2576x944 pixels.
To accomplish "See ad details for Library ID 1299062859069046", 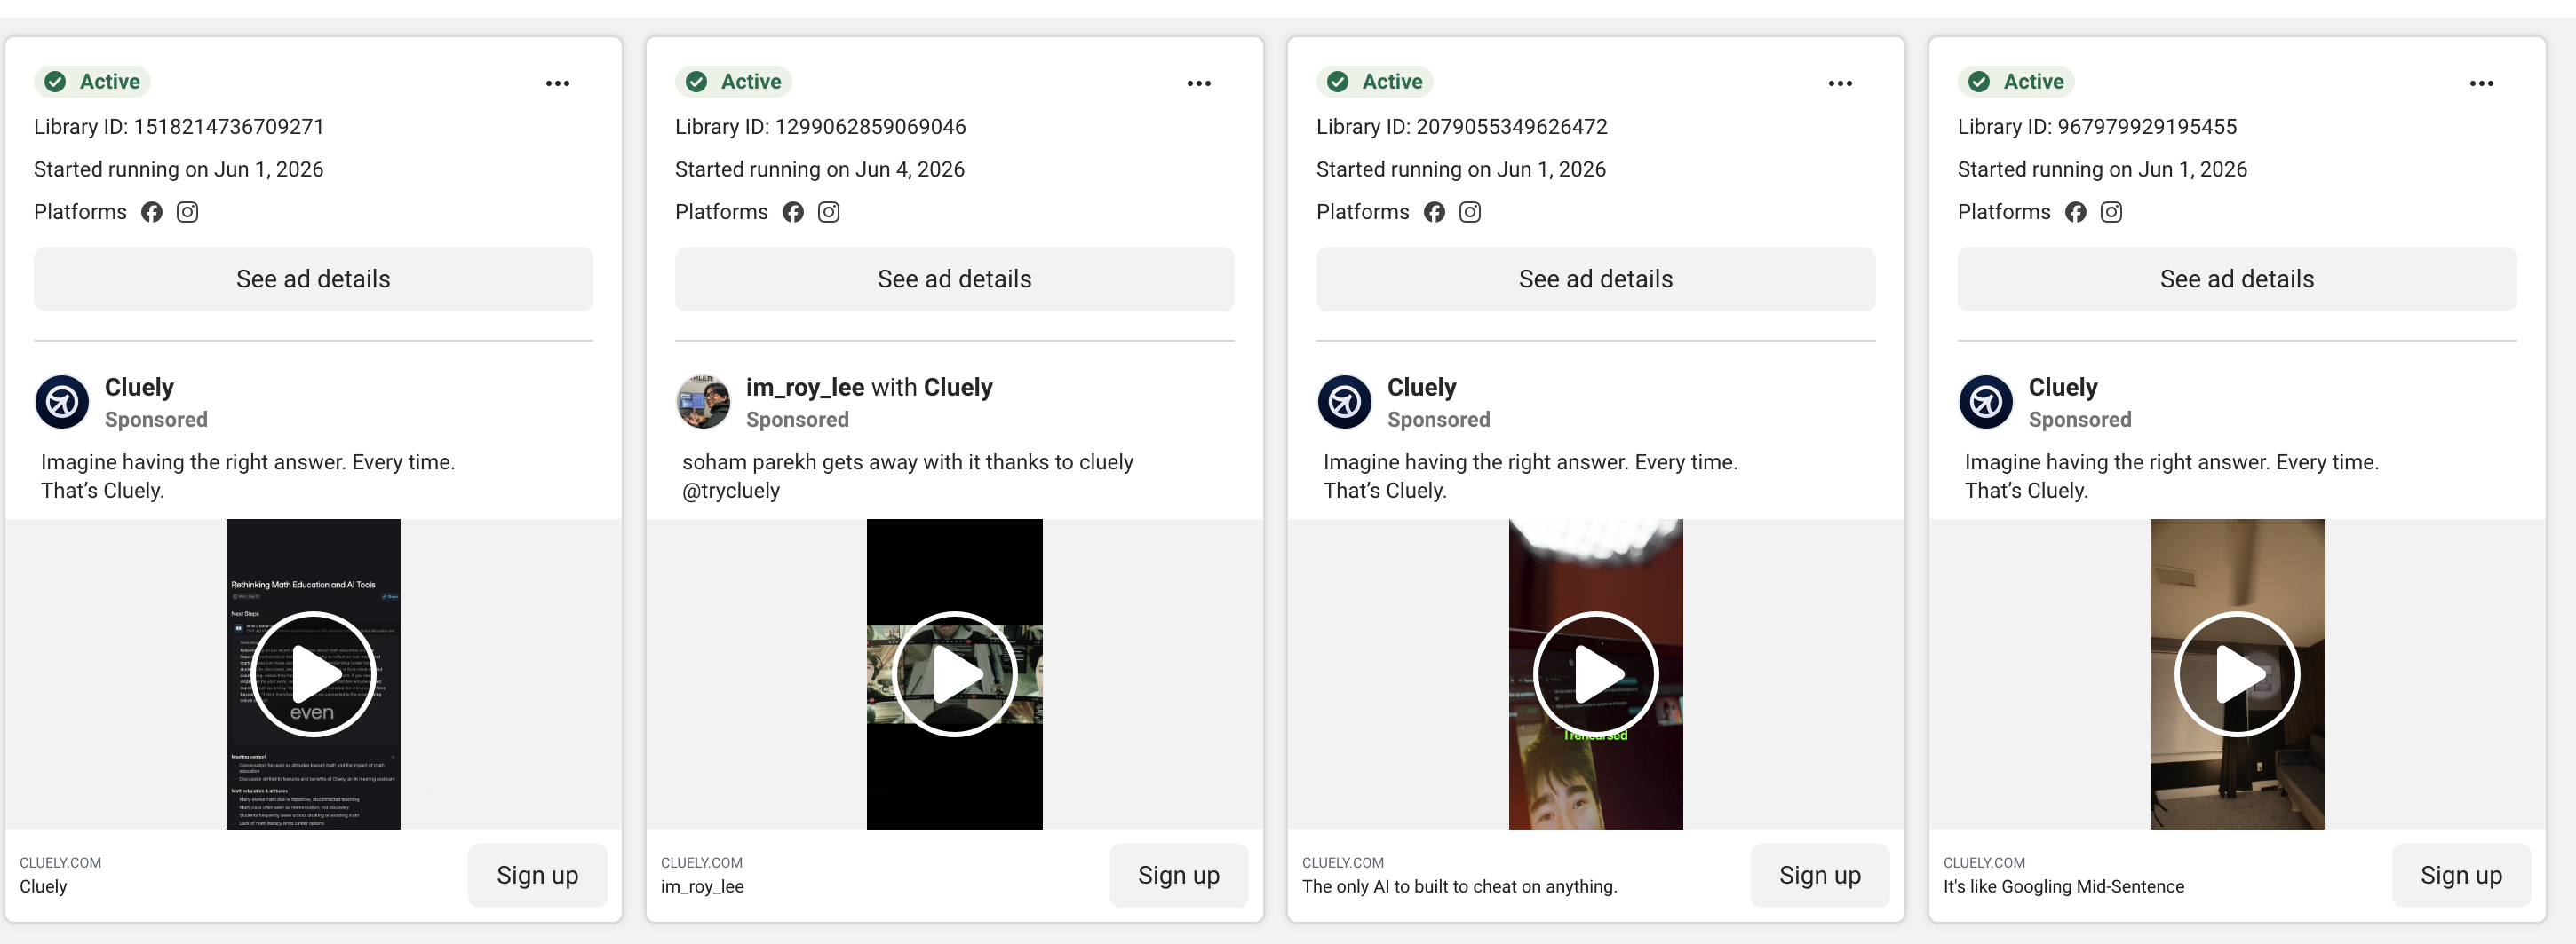I will tap(954, 279).
